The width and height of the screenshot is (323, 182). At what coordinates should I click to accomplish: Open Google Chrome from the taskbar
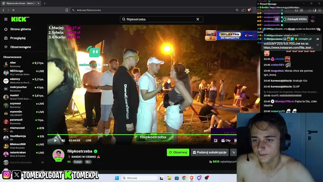click(x=184, y=178)
